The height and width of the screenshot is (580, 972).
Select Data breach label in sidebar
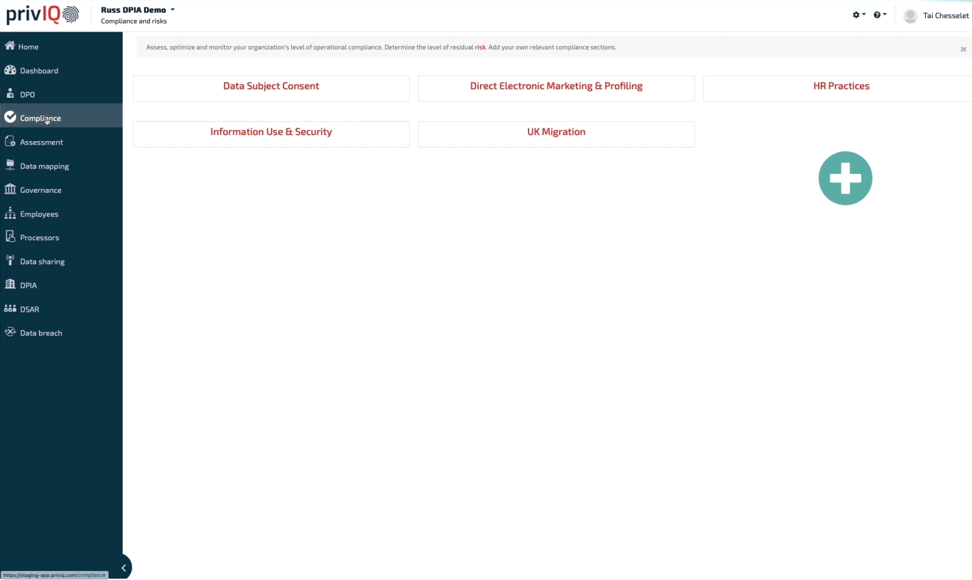click(41, 333)
